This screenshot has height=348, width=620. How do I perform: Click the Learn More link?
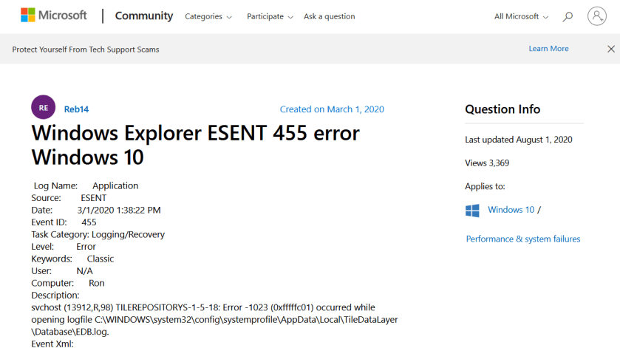pyautogui.click(x=548, y=49)
